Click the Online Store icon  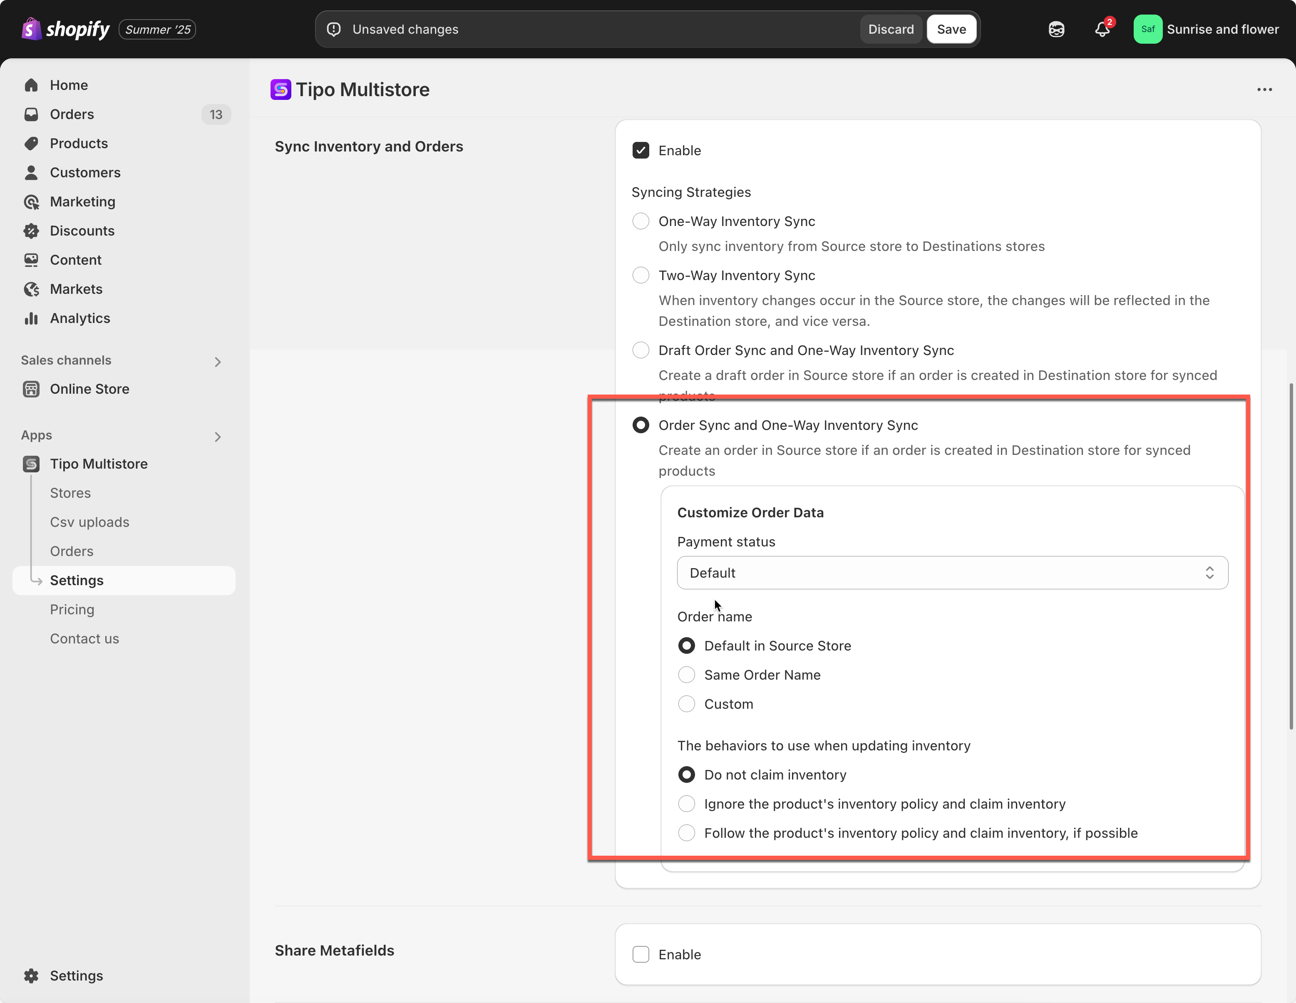pyautogui.click(x=32, y=389)
